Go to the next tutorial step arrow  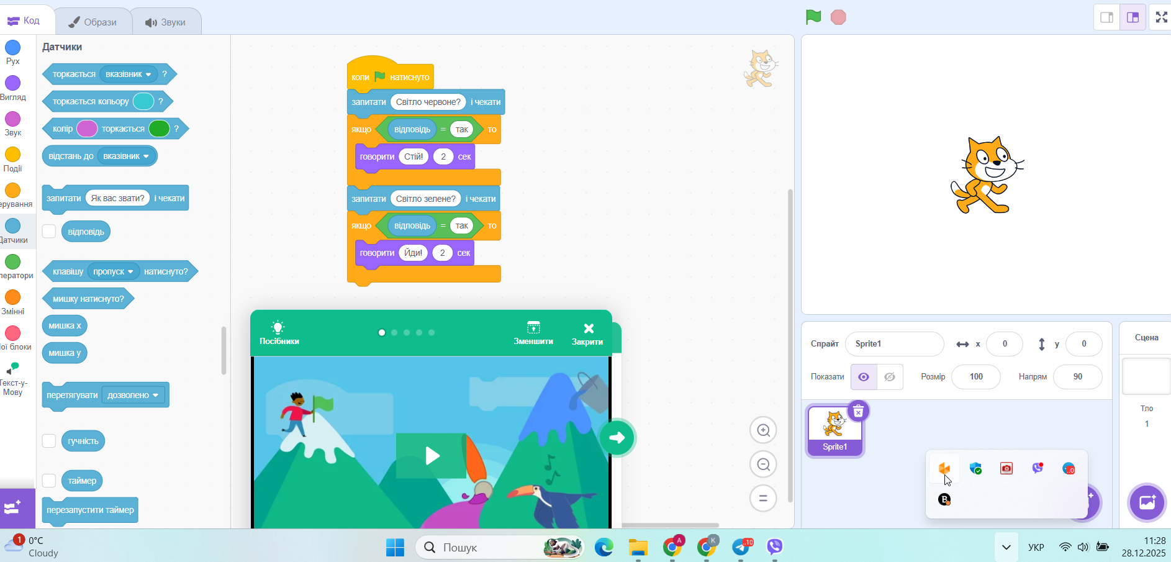tap(617, 438)
